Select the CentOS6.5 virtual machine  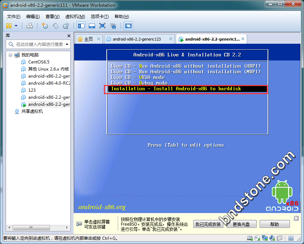[39, 62]
